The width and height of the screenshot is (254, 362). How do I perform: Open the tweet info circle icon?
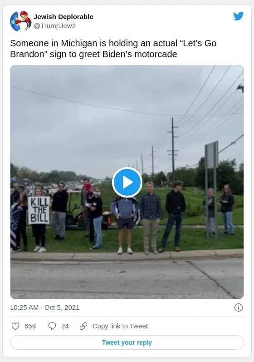238,307
